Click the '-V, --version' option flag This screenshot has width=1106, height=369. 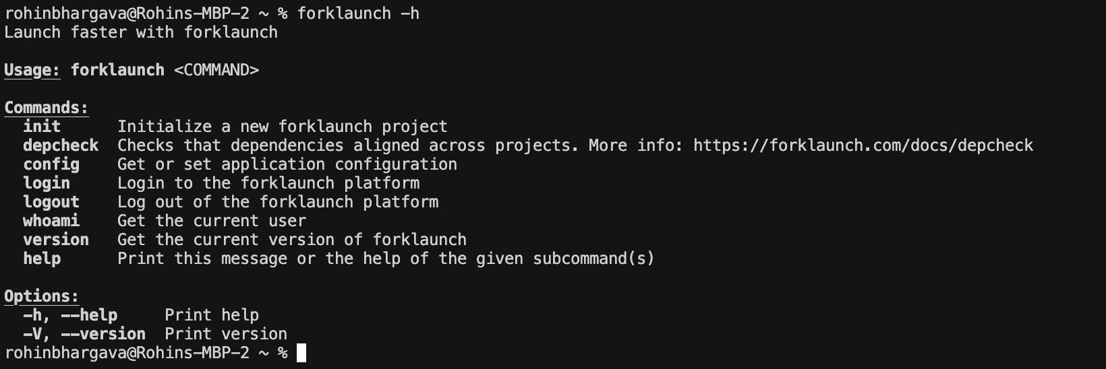coord(84,334)
